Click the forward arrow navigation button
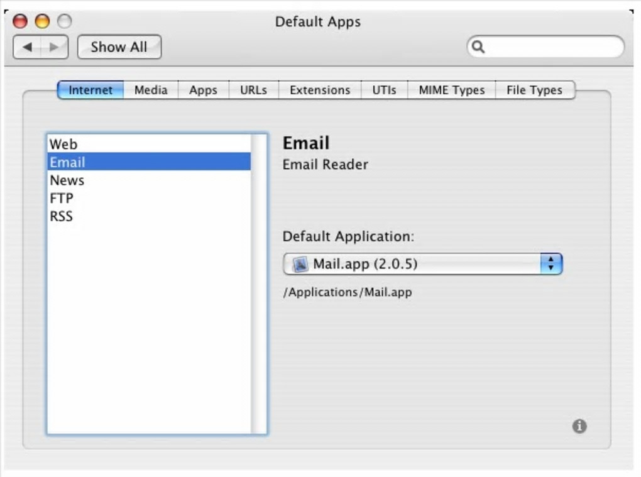Screen dimensions: 641x477 tap(55, 47)
